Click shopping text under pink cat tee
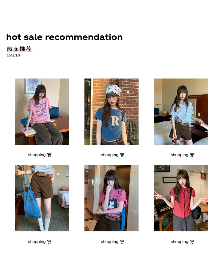Image resolution: width=223 pixels, height=262 pixels. (x=110, y=242)
